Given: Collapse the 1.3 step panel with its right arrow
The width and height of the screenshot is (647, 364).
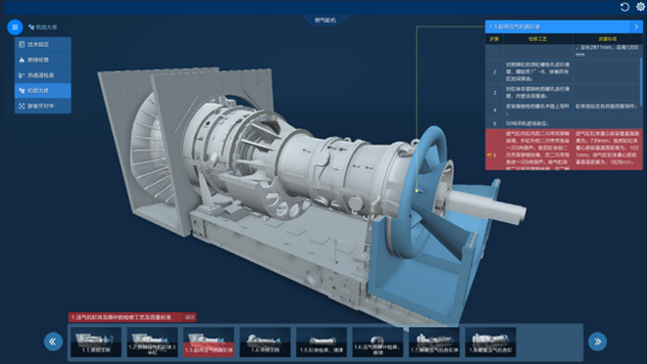Looking at the screenshot, I should [636, 26].
